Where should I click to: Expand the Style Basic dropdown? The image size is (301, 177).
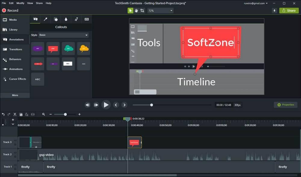[x=64, y=35]
